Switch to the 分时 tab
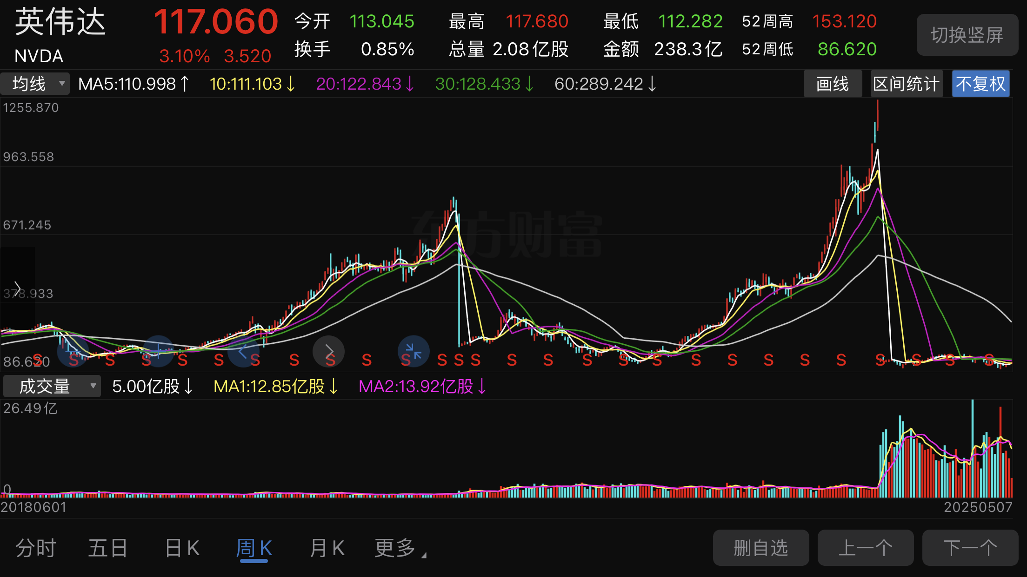 [x=36, y=548]
